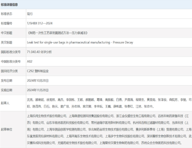192x148 pixels.
Task: Click the 发布日期 label
Action: click(7, 81)
